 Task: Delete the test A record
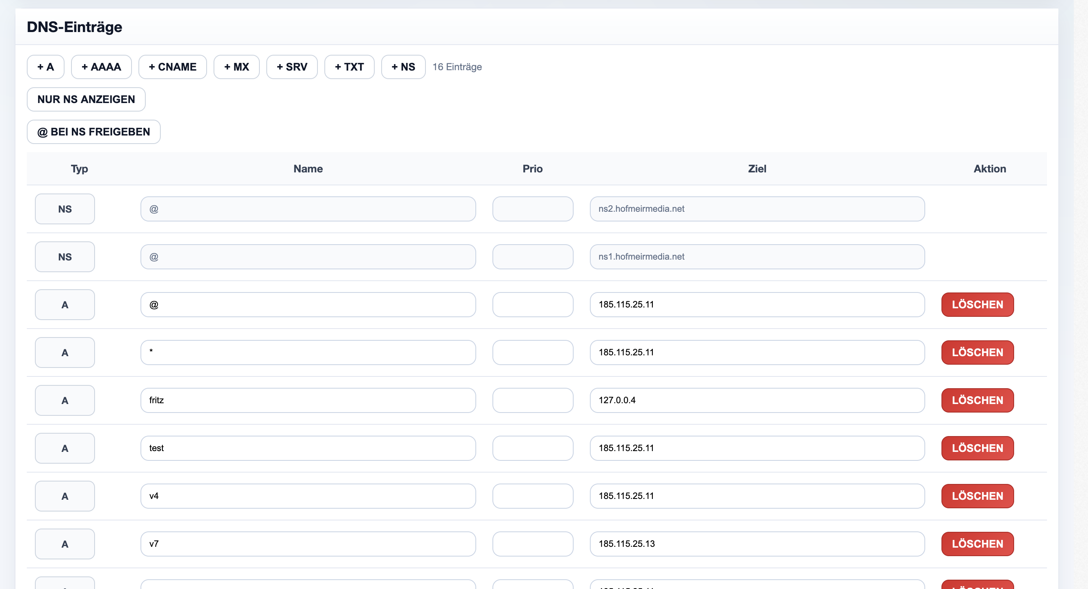coord(977,448)
